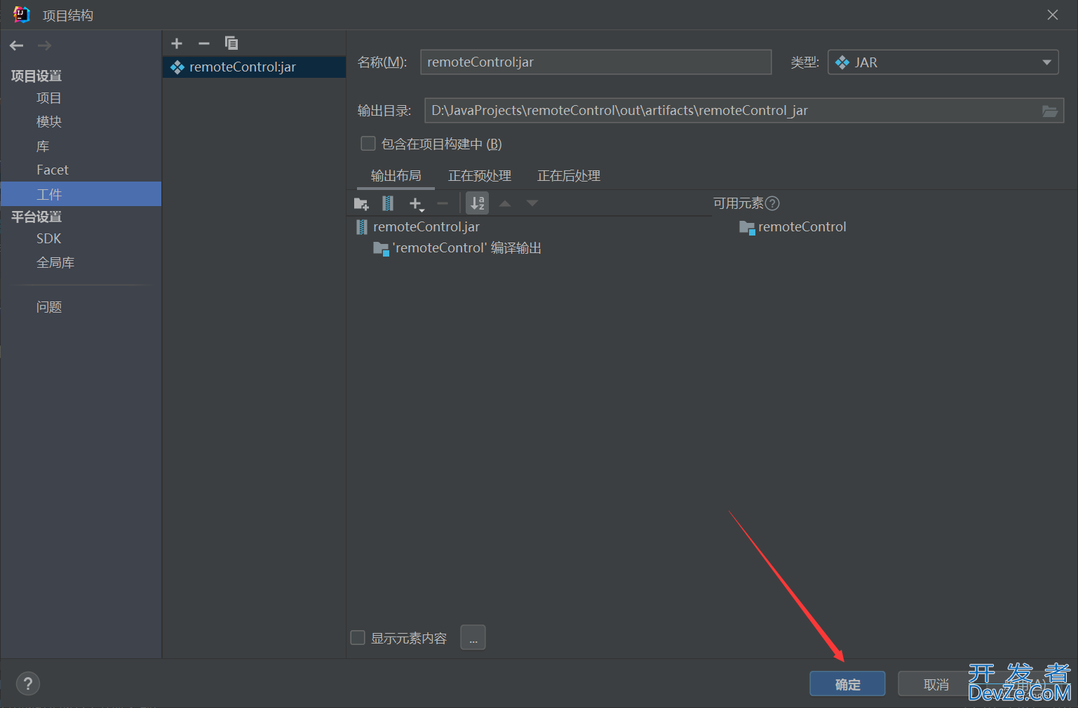Add a new artifact with plus icon
1078x708 pixels.
coord(177,43)
